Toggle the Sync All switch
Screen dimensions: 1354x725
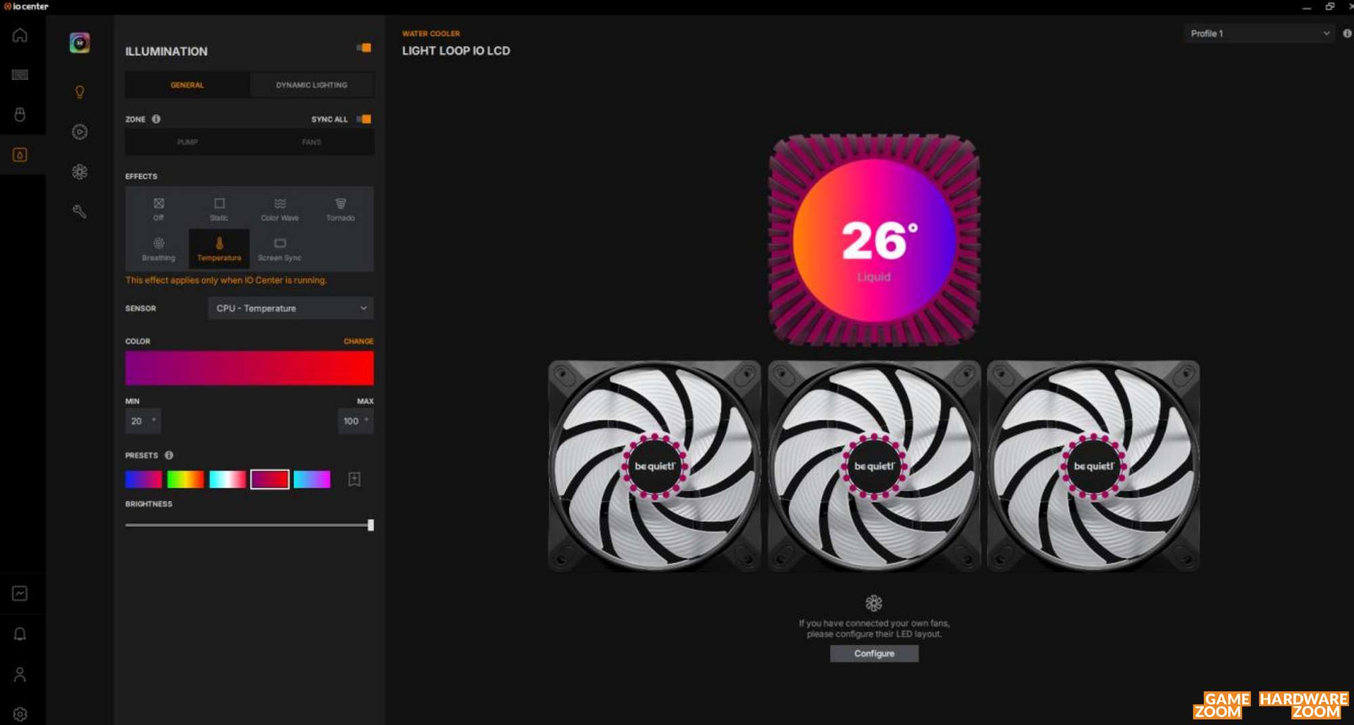tap(364, 119)
